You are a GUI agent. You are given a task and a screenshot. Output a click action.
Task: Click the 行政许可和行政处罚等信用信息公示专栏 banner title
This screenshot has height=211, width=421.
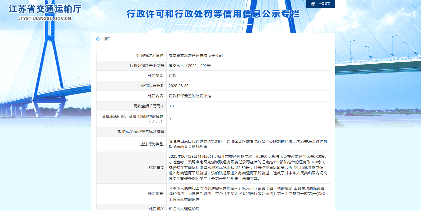213,14
